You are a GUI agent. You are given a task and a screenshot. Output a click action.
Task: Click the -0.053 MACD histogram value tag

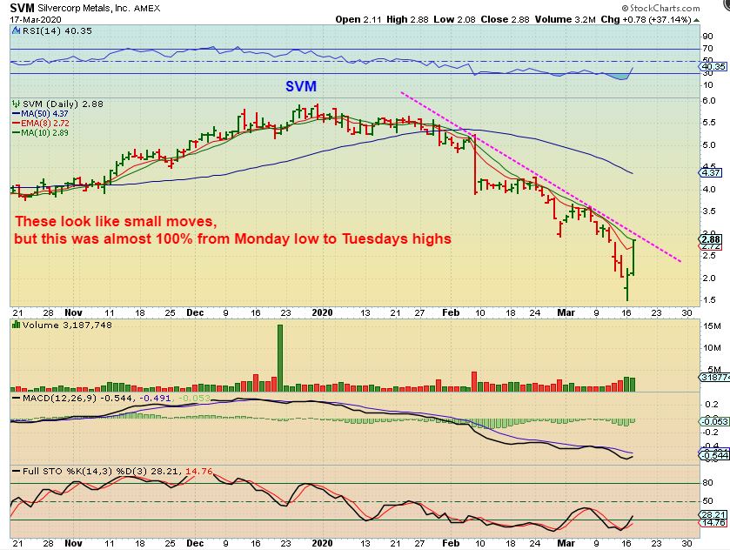(714, 421)
